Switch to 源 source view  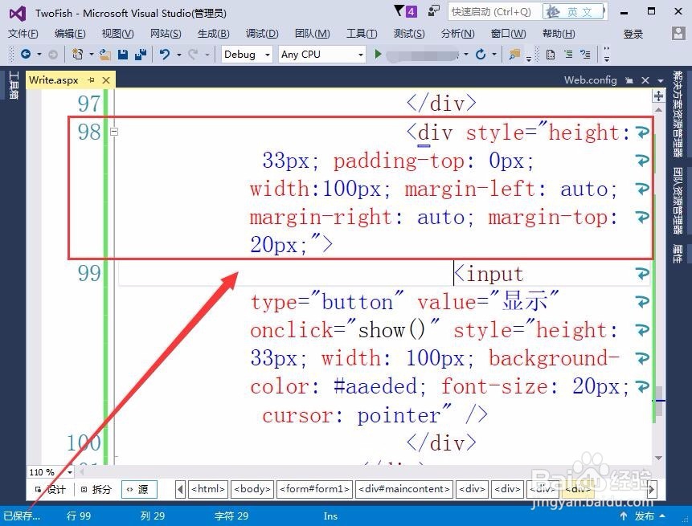coord(138,489)
